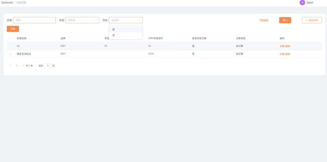Go to previous page arrow in pagination
This screenshot has height=162, width=327.
pos(10,66)
